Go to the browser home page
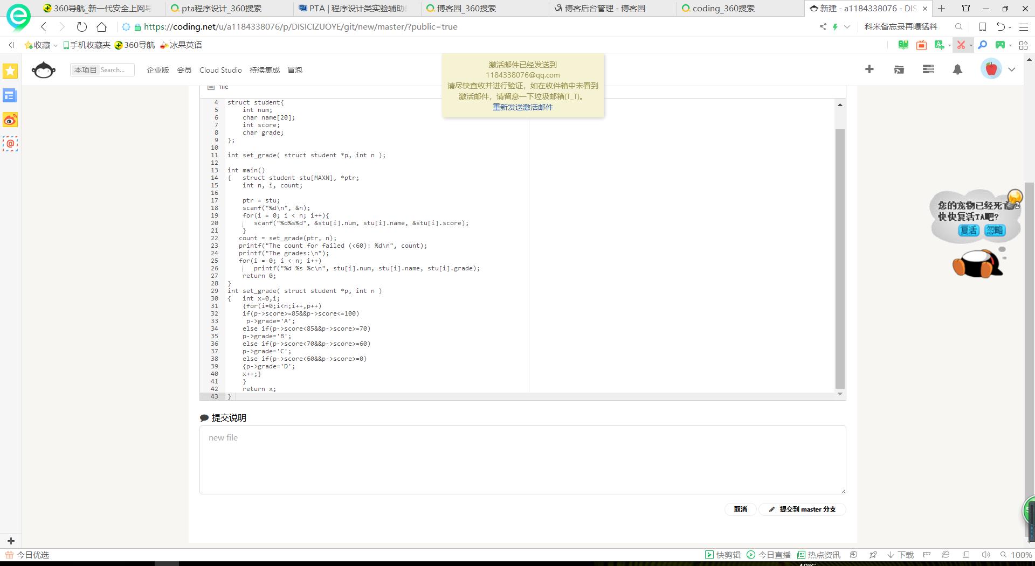Viewport: 1035px width, 566px height. point(101,27)
